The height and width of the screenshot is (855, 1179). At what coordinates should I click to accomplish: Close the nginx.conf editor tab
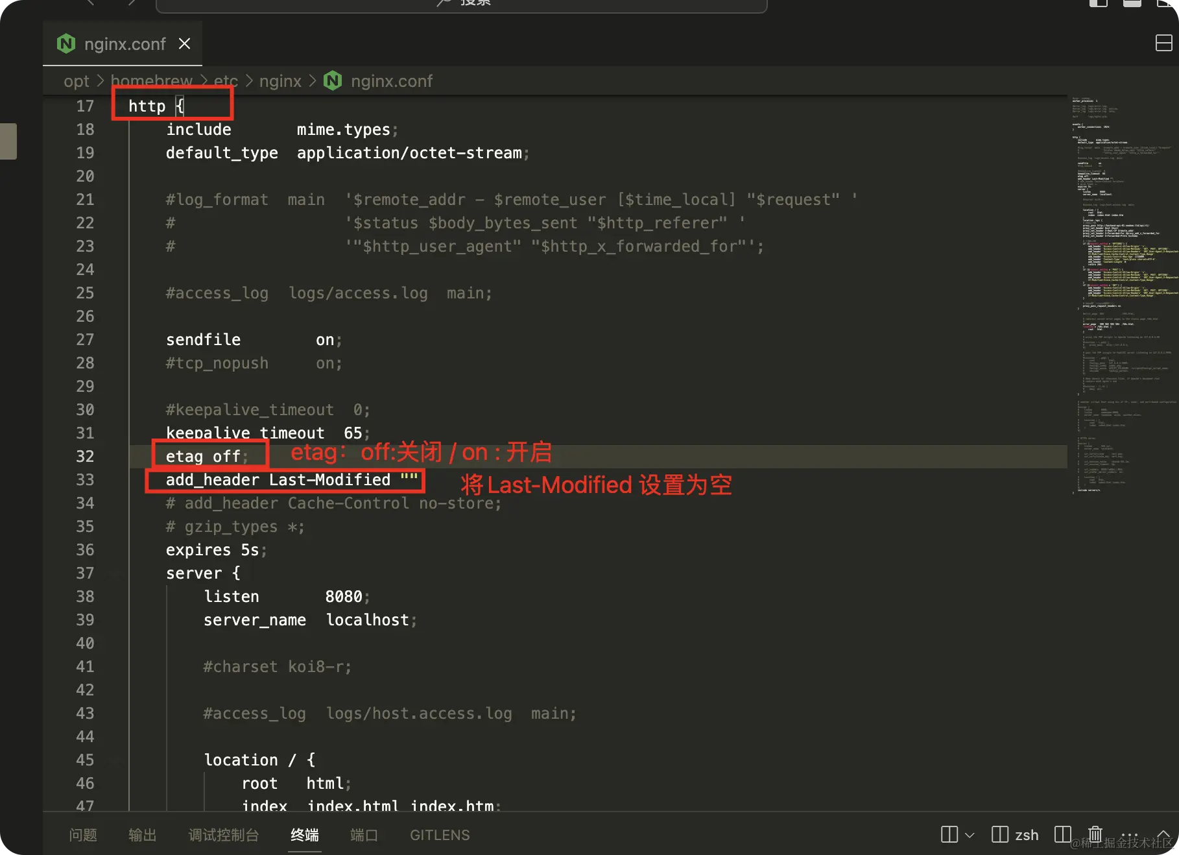point(185,43)
